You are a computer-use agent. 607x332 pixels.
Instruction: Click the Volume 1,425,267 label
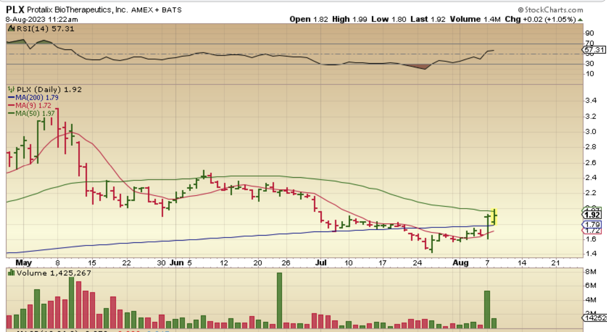[x=54, y=273]
